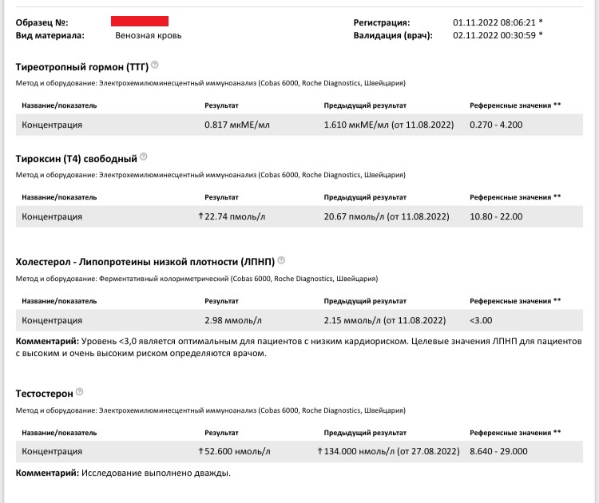Click testosterone reference range 8.640 - 29.000

tap(498, 451)
